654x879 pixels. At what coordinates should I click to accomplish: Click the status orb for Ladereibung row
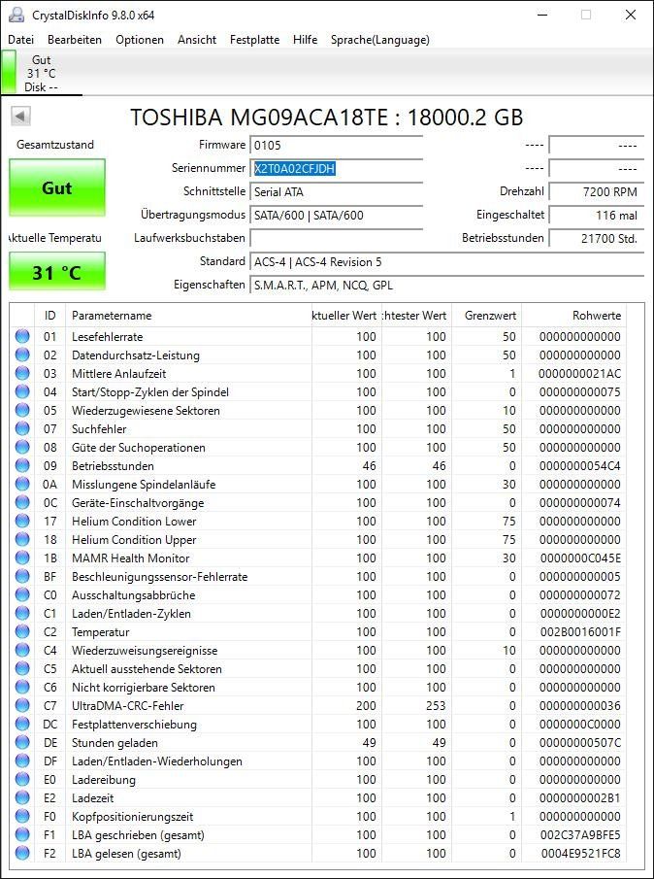[22, 780]
